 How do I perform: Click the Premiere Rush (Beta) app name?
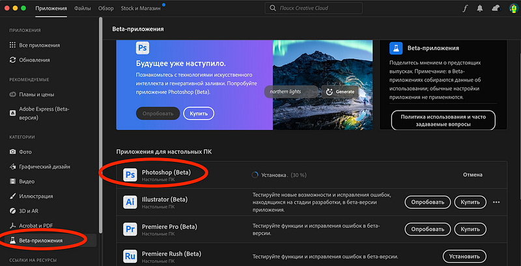171,254
